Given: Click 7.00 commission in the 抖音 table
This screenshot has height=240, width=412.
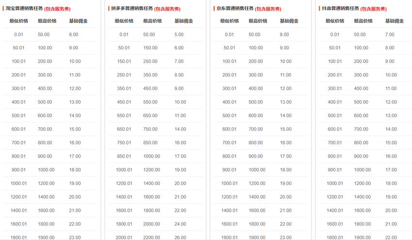Looking at the screenshot, I should click(390, 34).
